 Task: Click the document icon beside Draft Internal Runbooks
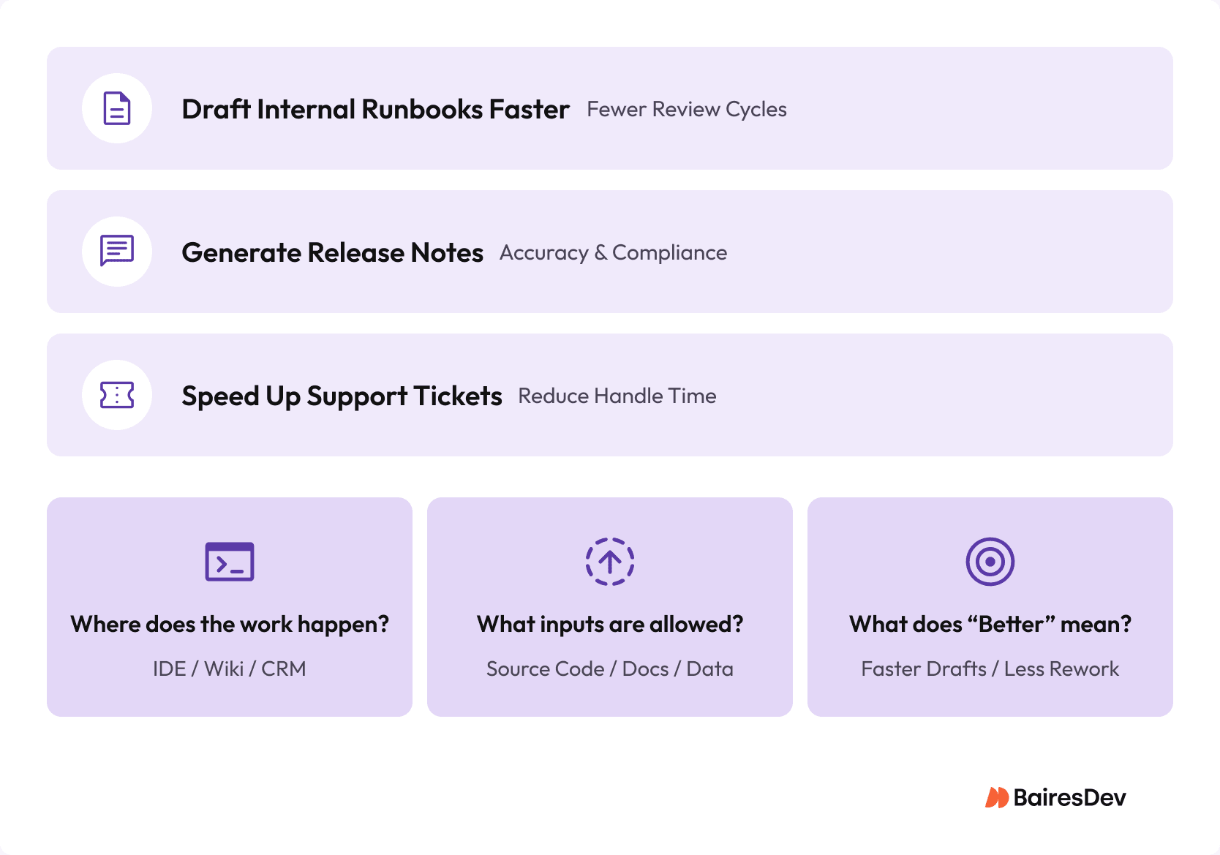coord(117,108)
